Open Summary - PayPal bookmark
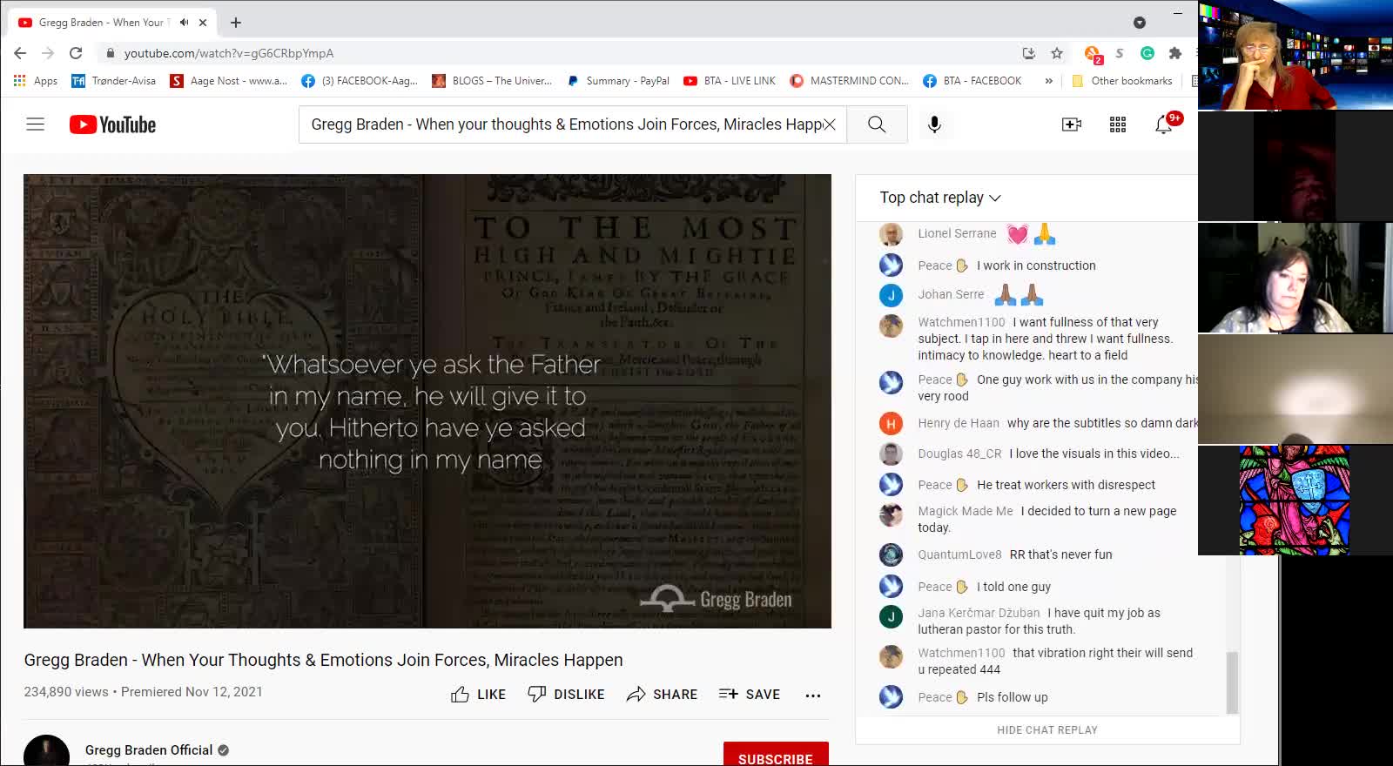The width and height of the screenshot is (1393, 766). [x=618, y=81]
